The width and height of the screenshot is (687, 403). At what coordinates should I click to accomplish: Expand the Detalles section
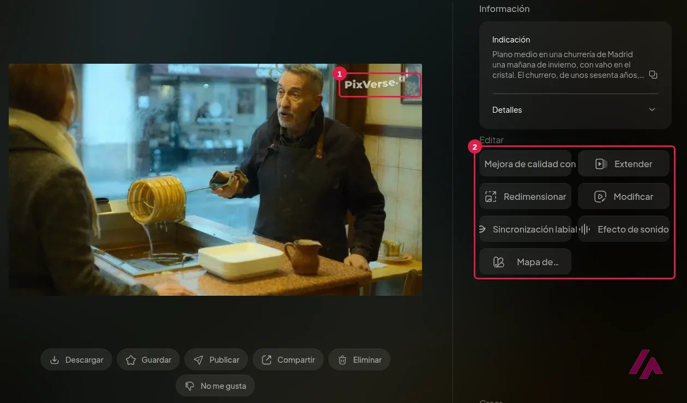pos(575,110)
